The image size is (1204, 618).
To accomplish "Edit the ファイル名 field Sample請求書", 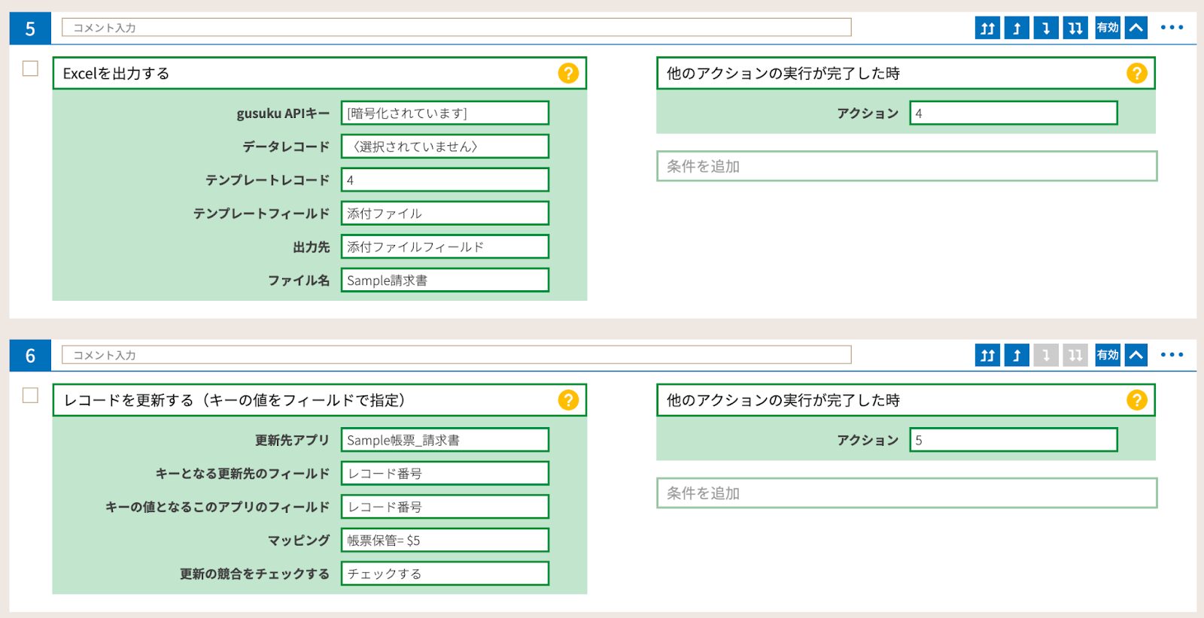I will pos(445,280).
